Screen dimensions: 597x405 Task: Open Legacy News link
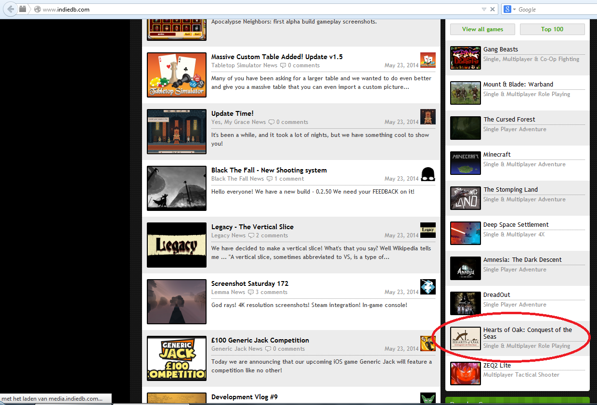(x=228, y=235)
